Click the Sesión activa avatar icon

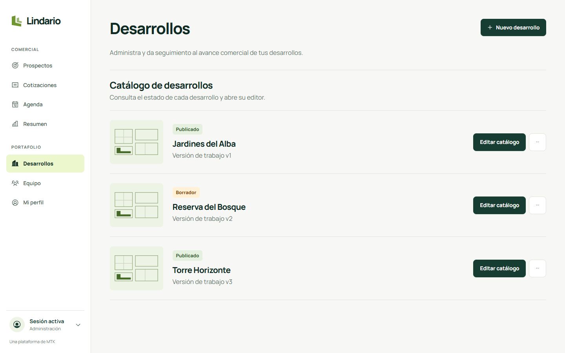pyautogui.click(x=17, y=325)
